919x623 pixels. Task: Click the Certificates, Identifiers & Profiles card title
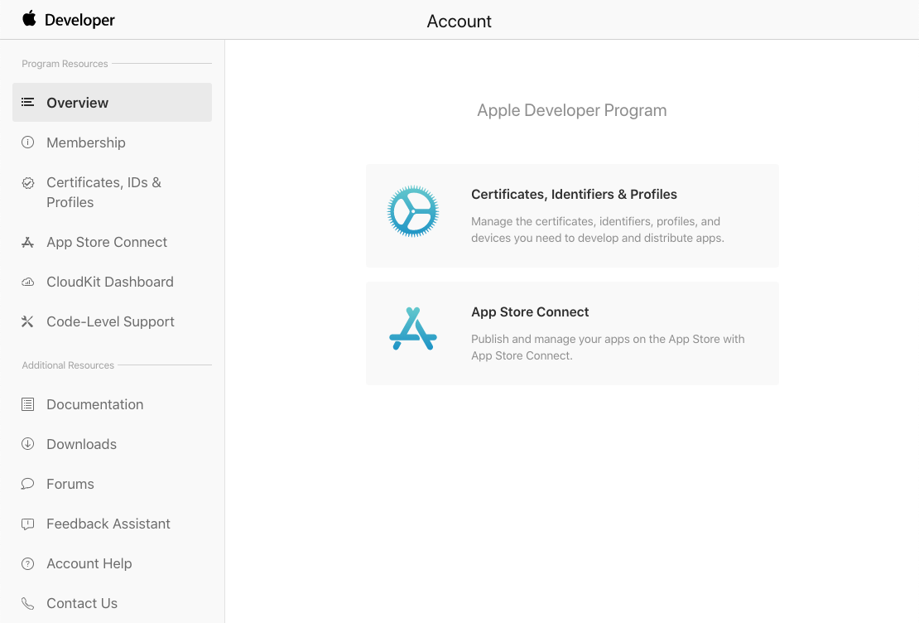[574, 194]
